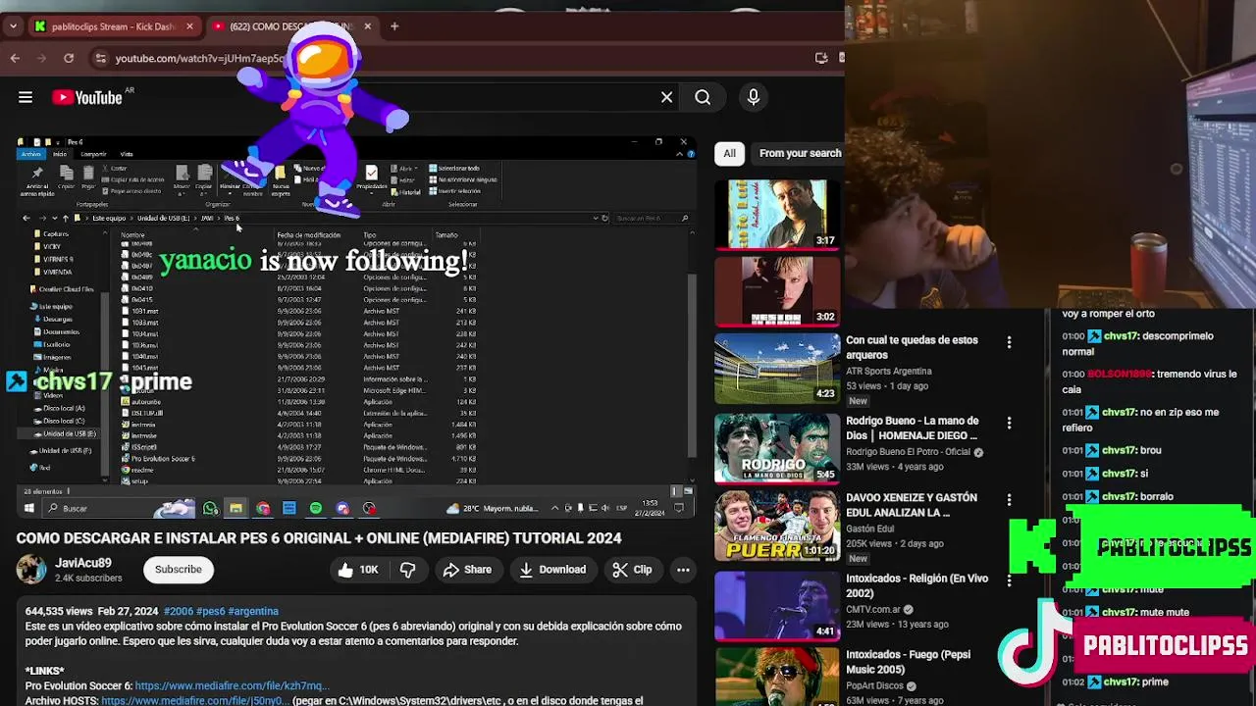Open Gastón Edul channel name
Viewport: 1256px width, 706px height.
pos(869,529)
